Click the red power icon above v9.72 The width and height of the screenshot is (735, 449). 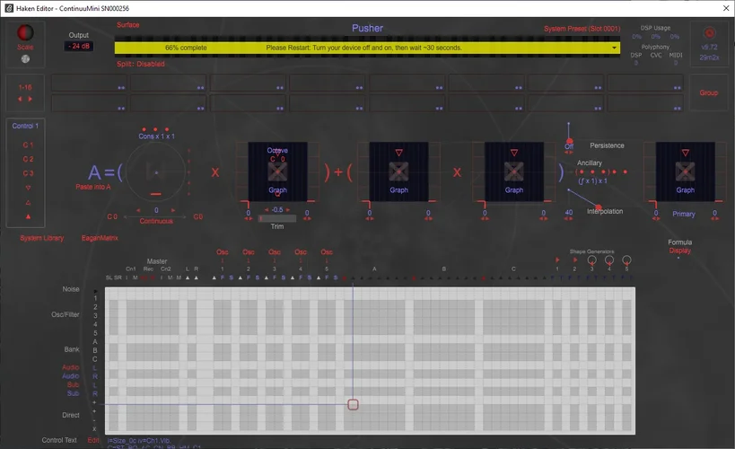[709, 33]
